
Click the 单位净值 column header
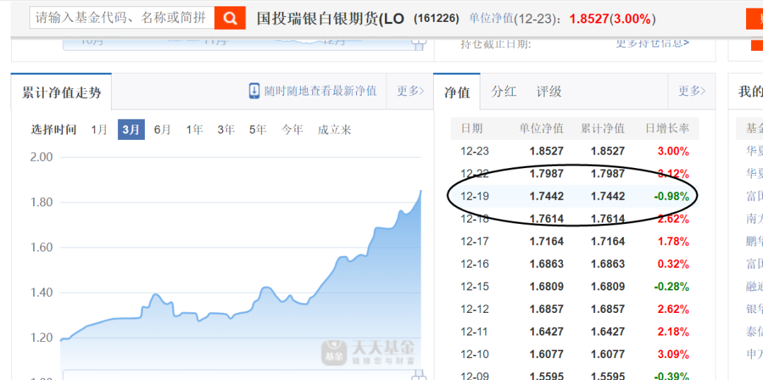(x=541, y=129)
